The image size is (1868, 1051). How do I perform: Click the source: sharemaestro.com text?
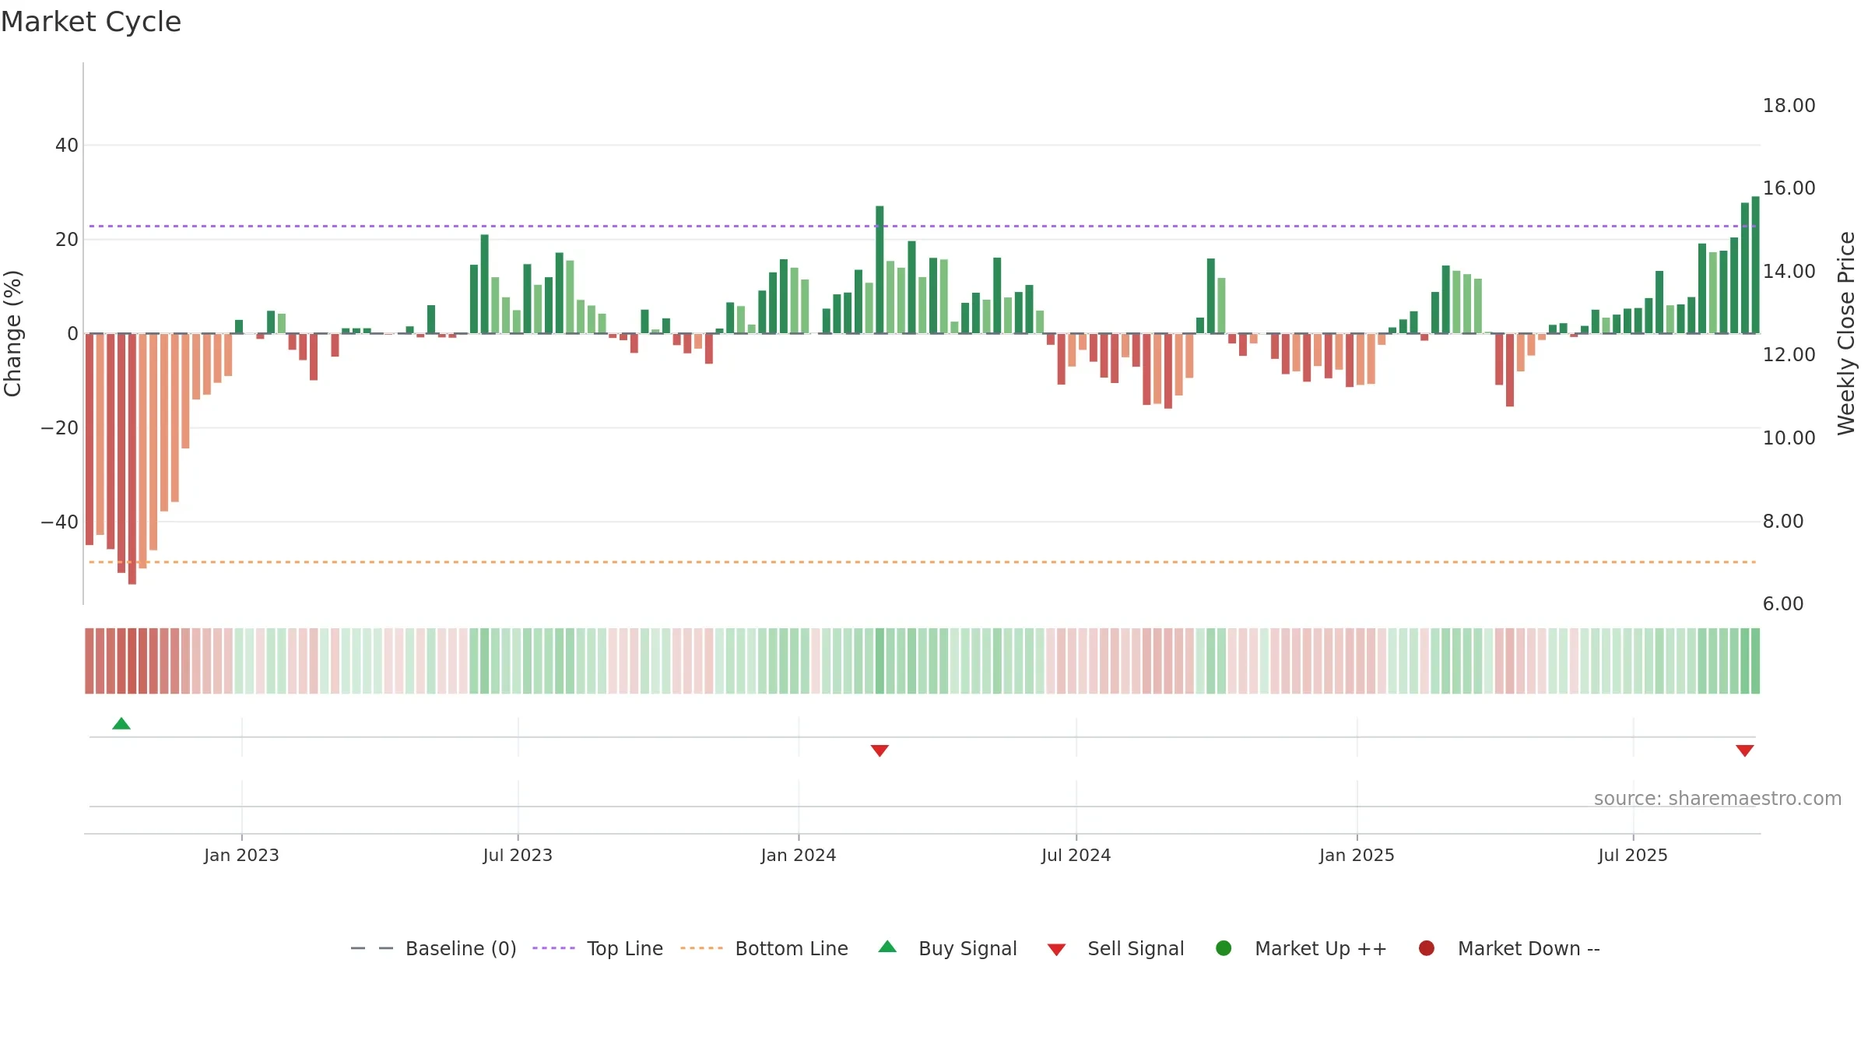click(1718, 799)
